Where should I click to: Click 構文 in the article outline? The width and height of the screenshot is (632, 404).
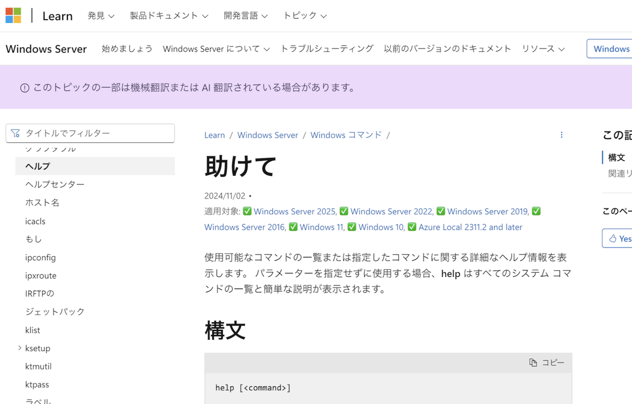[616, 157]
